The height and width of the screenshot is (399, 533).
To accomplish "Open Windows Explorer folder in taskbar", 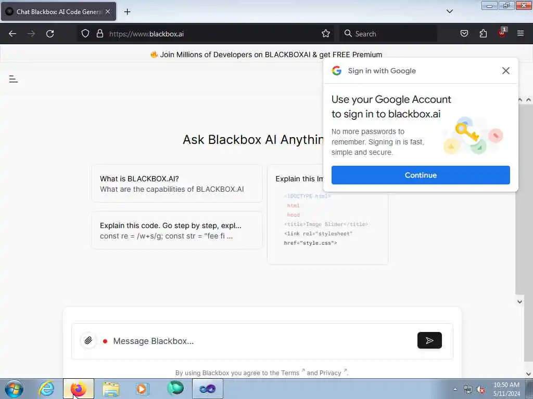I will (111, 389).
